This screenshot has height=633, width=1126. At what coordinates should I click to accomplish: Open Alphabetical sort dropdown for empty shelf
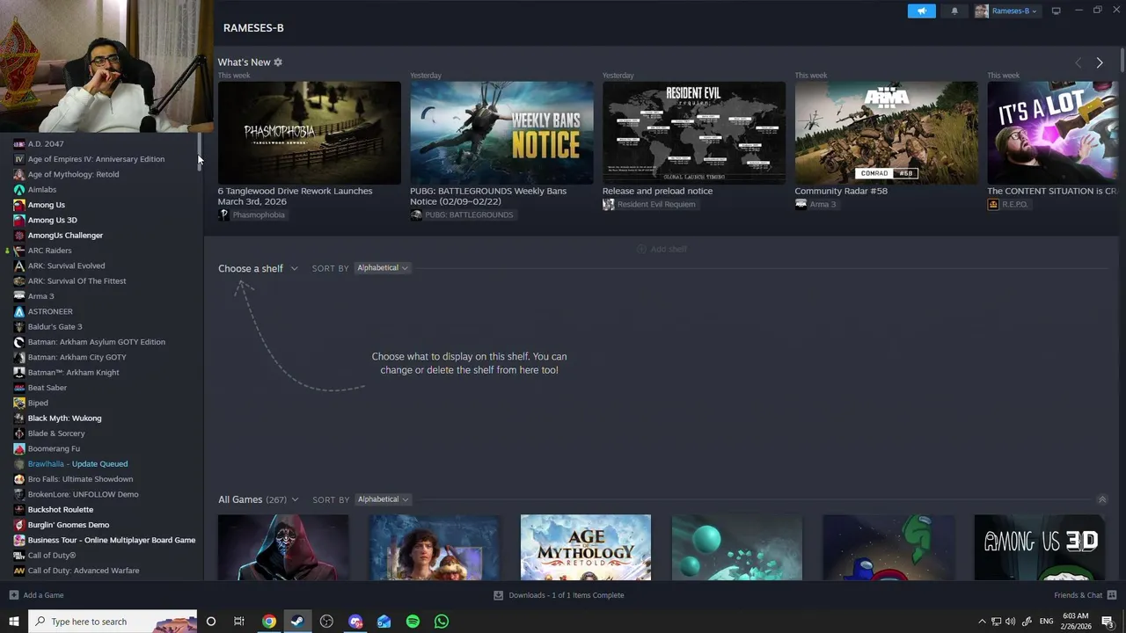(383, 267)
